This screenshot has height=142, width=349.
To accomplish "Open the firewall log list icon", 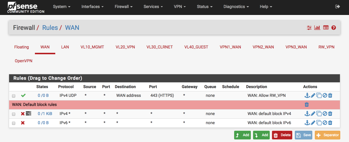I will pos(326,28).
